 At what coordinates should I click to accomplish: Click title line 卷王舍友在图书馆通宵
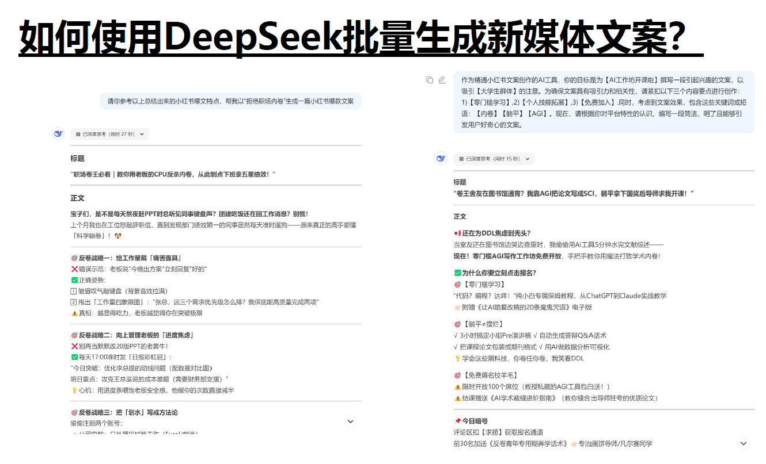574,194
